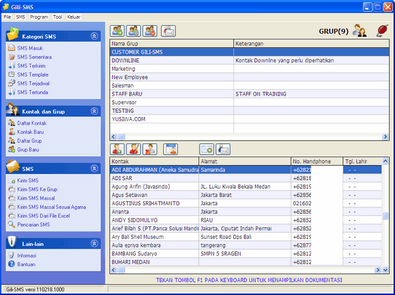Viewport: 395px width, 295px height.
Task: Select the DOWNLINE group row
Action: pos(249,60)
